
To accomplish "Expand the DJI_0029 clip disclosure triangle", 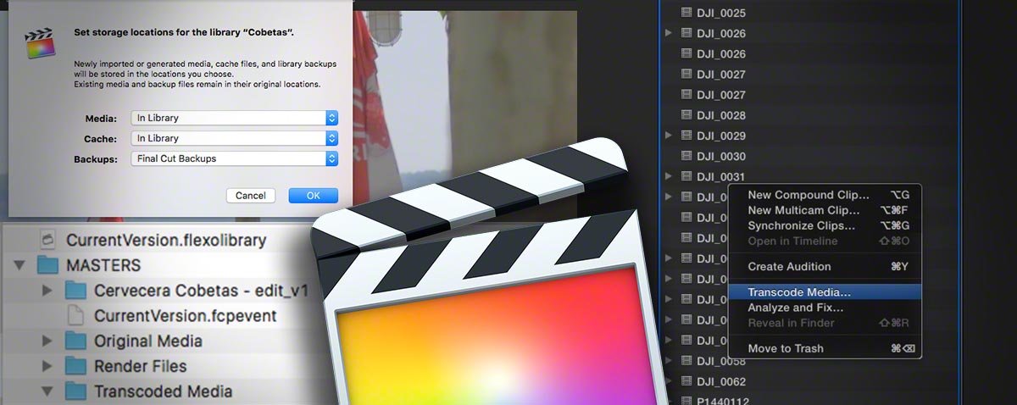I will pyautogui.click(x=669, y=136).
